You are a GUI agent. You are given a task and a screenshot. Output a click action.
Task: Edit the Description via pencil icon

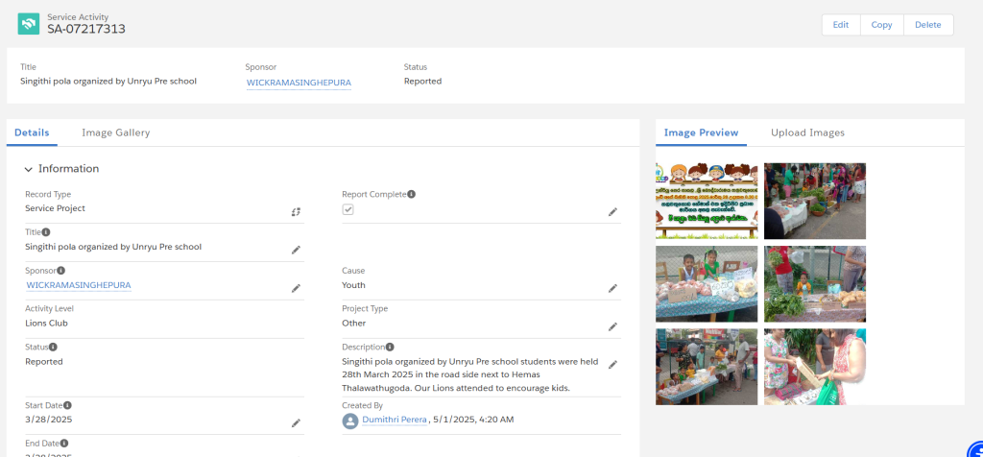click(x=612, y=365)
